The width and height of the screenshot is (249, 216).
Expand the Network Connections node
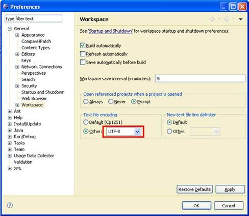[x=17, y=67]
